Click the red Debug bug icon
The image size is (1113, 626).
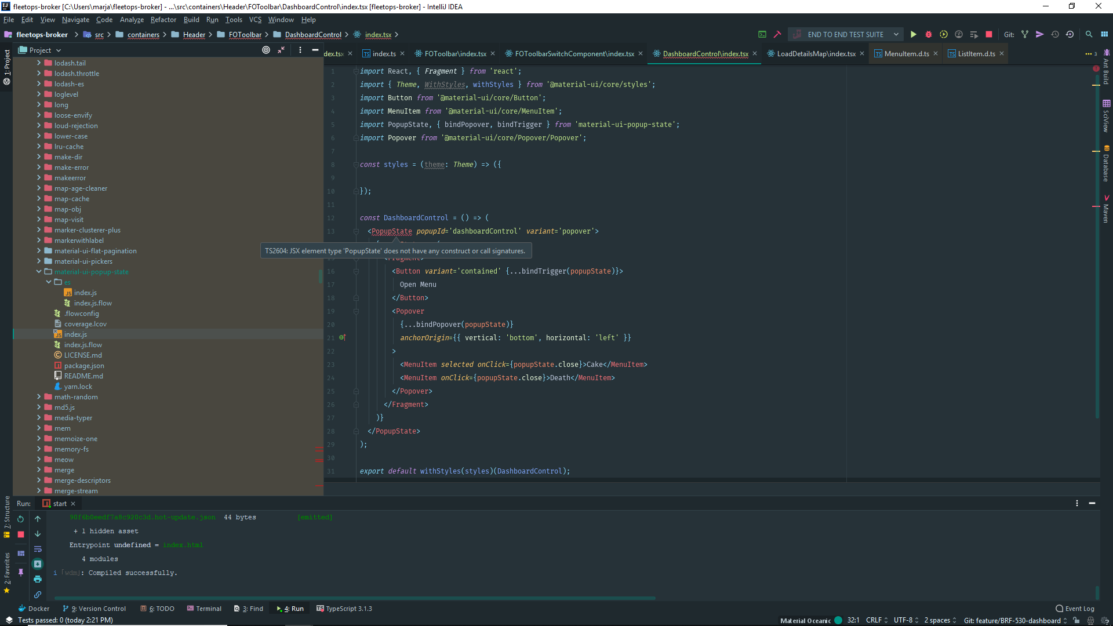coord(929,35)
